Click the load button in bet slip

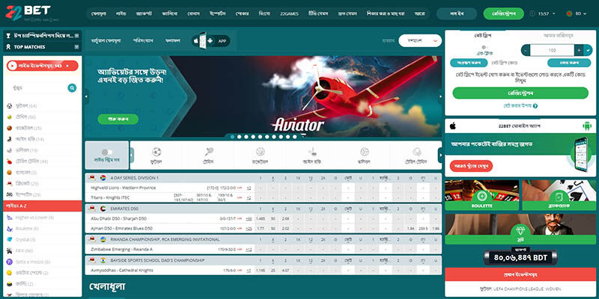coord(569,63)
